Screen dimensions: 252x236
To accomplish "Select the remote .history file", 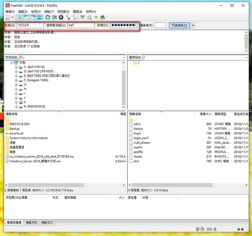I will (x=138, y=128).
